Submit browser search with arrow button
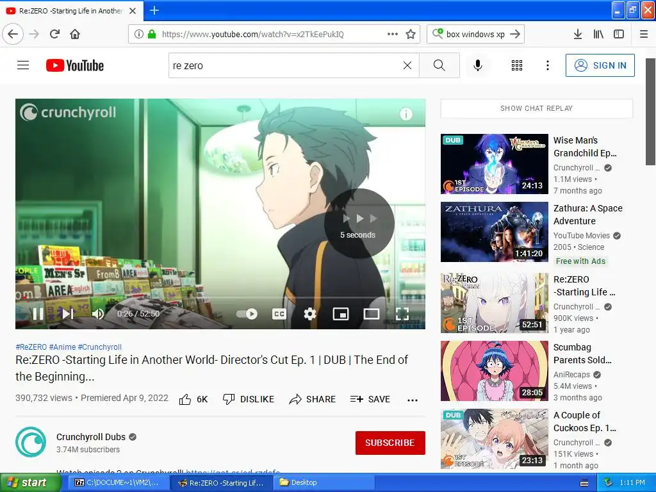The image size is (656, 492). [516, 34]
